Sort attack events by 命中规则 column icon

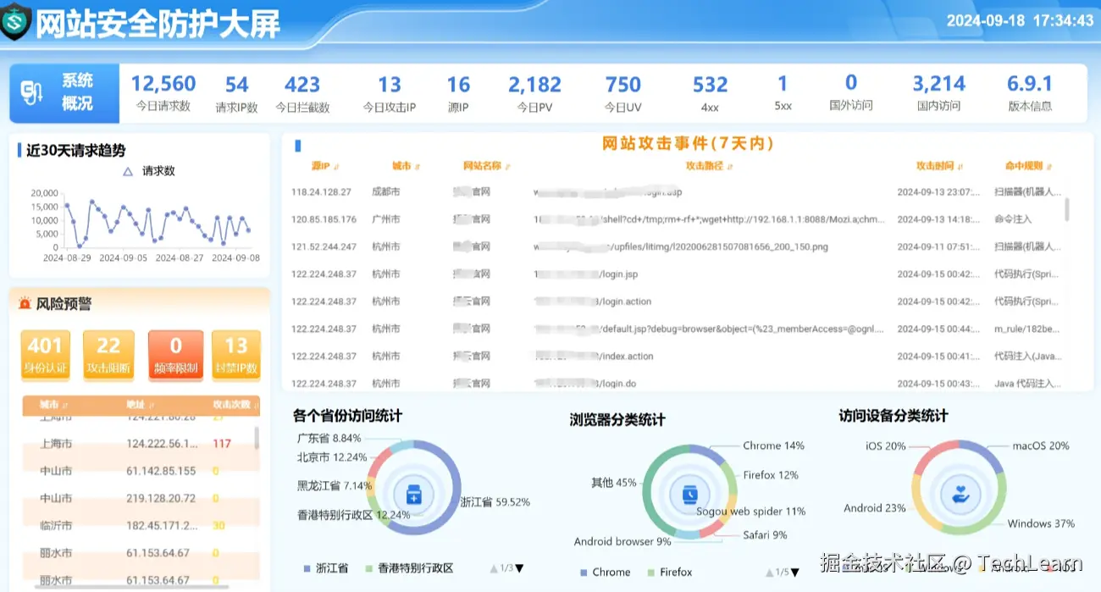click(x=1050, y=167)
